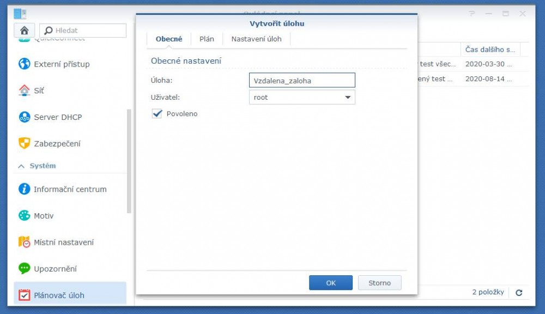The height and width of the screenshot is (314, 545).
Task: Open Místní nastavení map clock icon
Action: pos(25,242)
